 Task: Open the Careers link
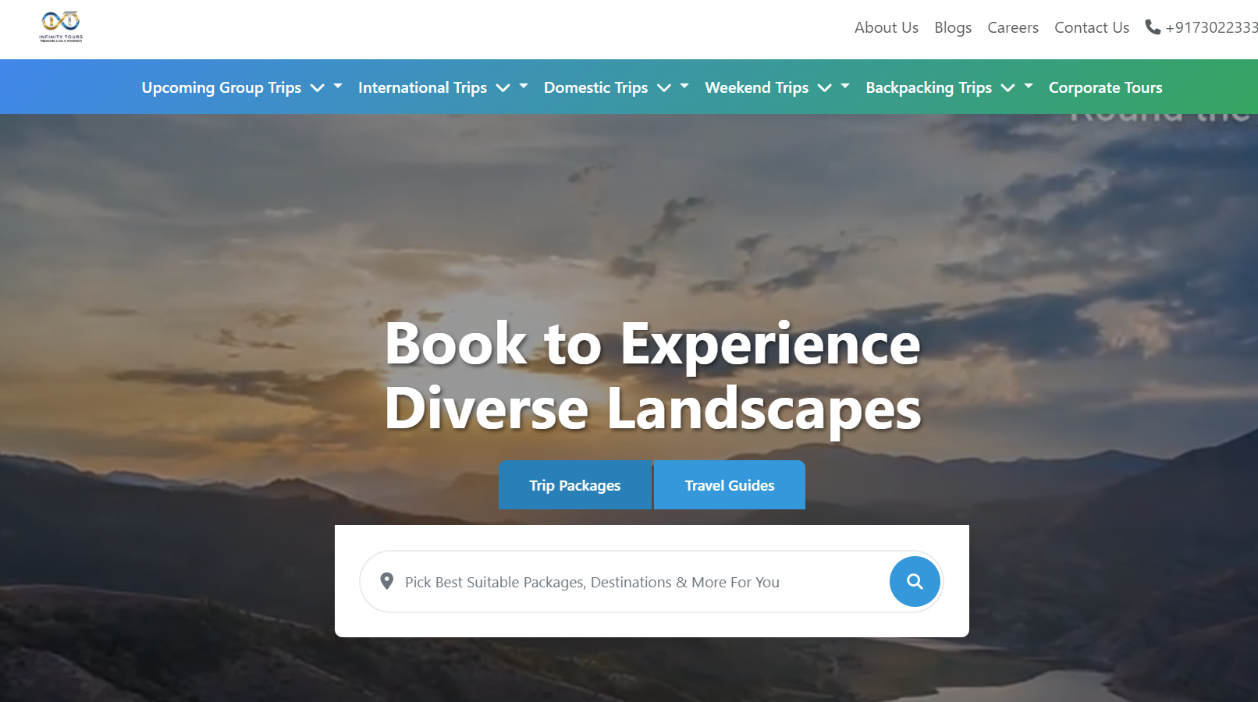tap(1013, 27)
